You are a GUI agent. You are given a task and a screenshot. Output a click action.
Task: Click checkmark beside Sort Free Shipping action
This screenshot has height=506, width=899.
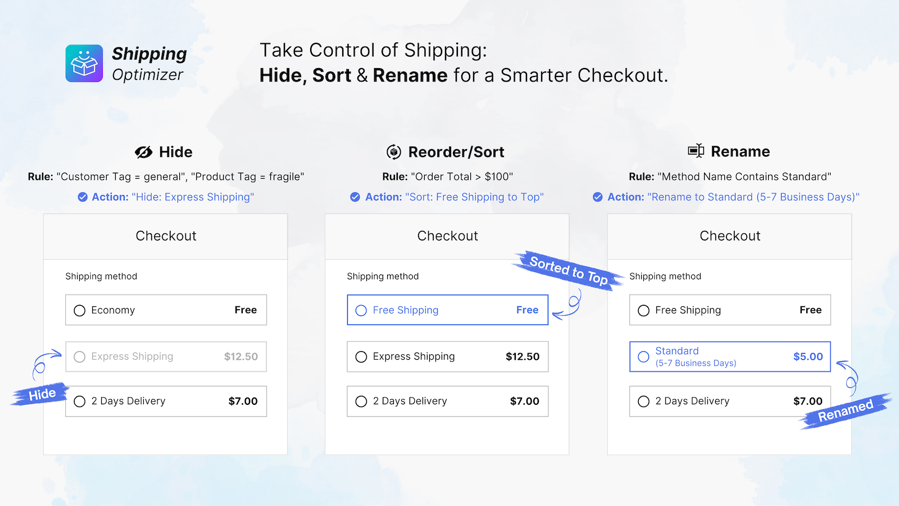click(x=355, y=197)
